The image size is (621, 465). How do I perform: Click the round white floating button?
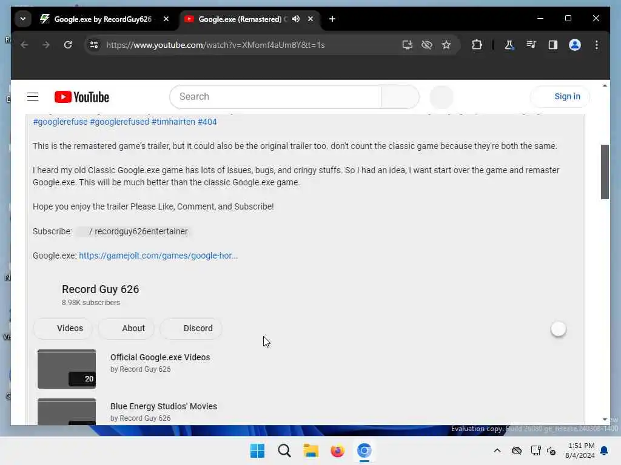(x=558, y=329)
